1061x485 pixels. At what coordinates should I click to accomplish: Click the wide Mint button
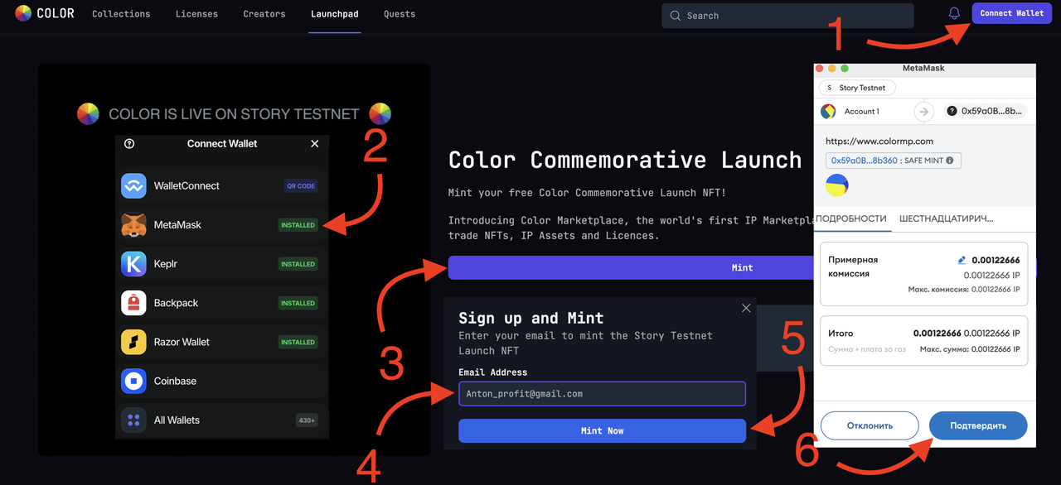(742, 267)
